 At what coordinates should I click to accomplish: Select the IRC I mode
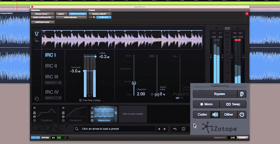point(50,55)
